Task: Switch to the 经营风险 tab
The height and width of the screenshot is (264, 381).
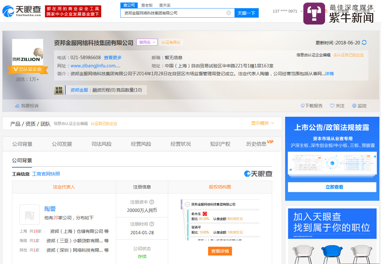Action: [141, 144]
